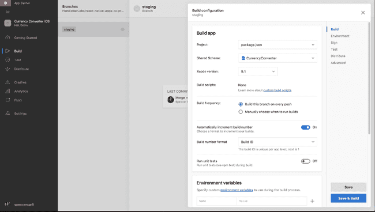Open the Analytics bar chart icon

click(x=7, y=91)
